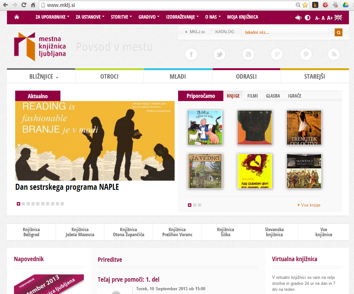Select the KATALOG radio option
Image resolution: width=354 pixels, height=294 pixels.
click(212, 32)
